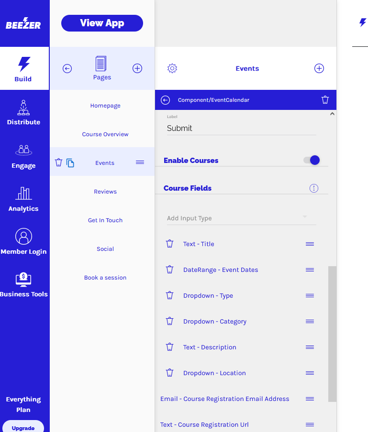Click the Events page trash icon
This screenshot has height=432, width=368.
[x=59, y=162]
